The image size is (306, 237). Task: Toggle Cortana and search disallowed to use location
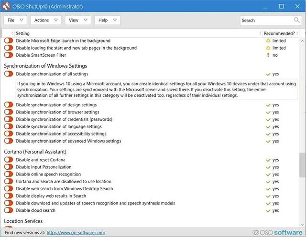click(9, 181)
